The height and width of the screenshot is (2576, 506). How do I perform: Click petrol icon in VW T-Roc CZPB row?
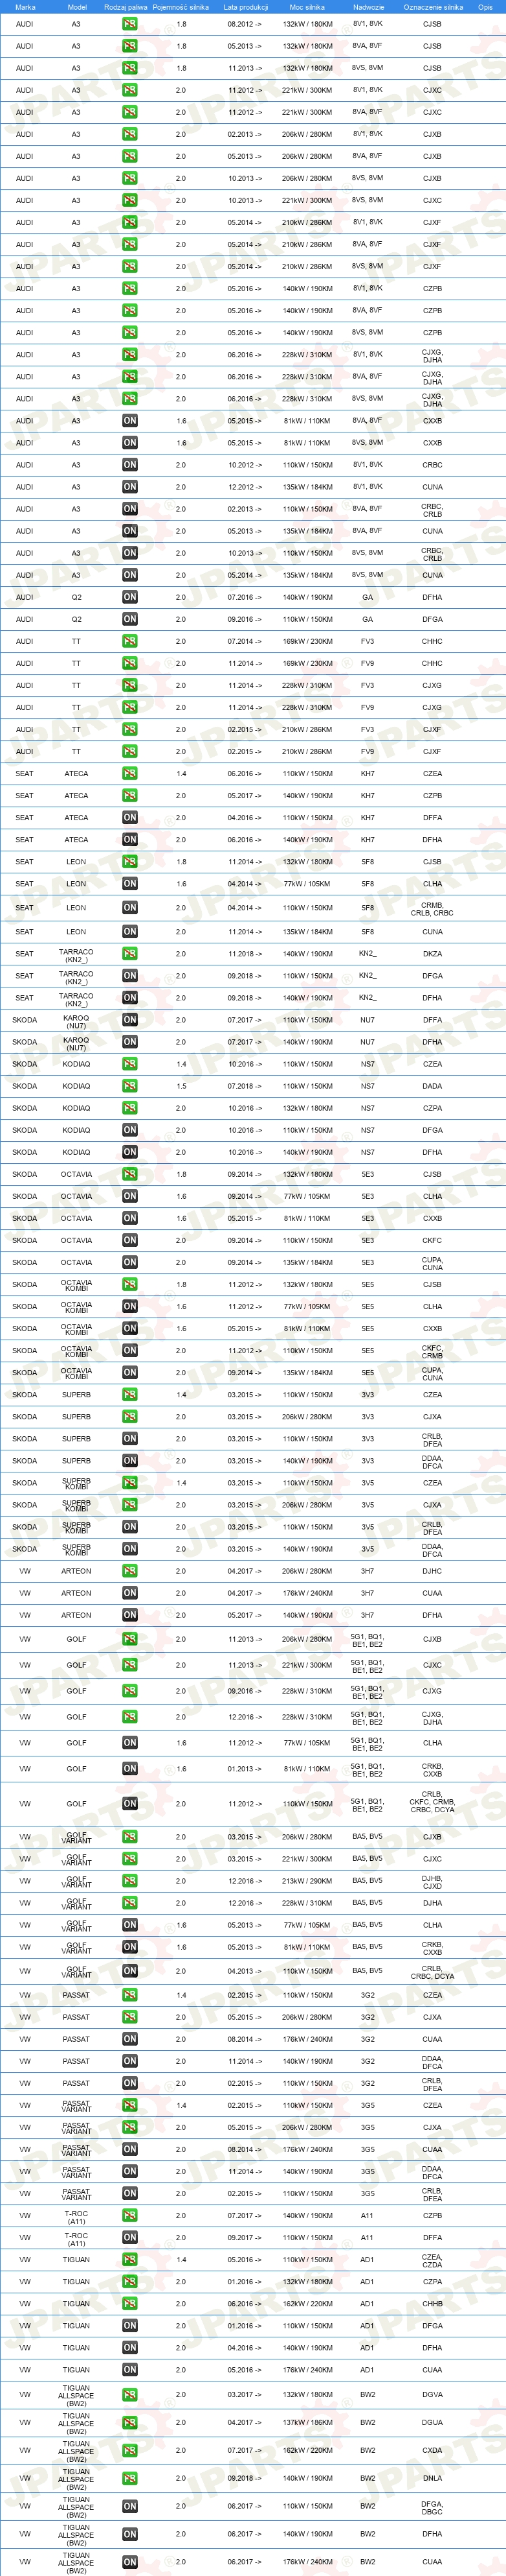[130, 2216]
